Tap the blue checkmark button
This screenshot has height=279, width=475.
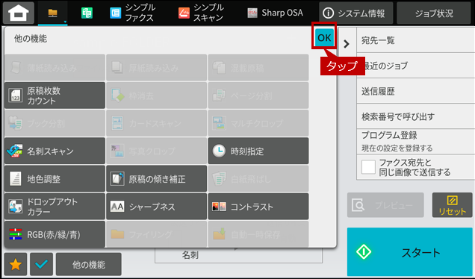tap(42, 265)
